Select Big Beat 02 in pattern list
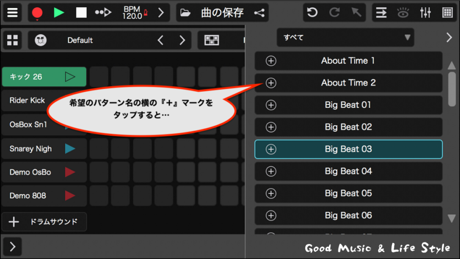This screenshot has height=259, width=460. [349, 127]
